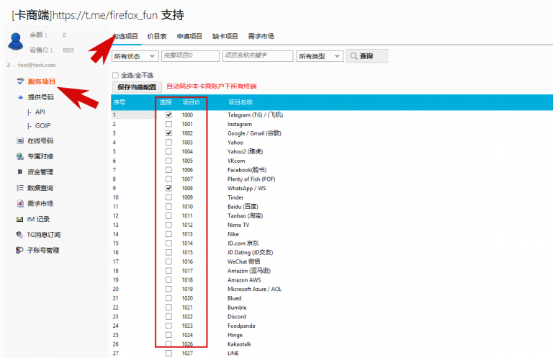Open the 所有状态 status dropdown
Image resolution: width=553 pixels, height=358 pixels.
pos(135,56)
